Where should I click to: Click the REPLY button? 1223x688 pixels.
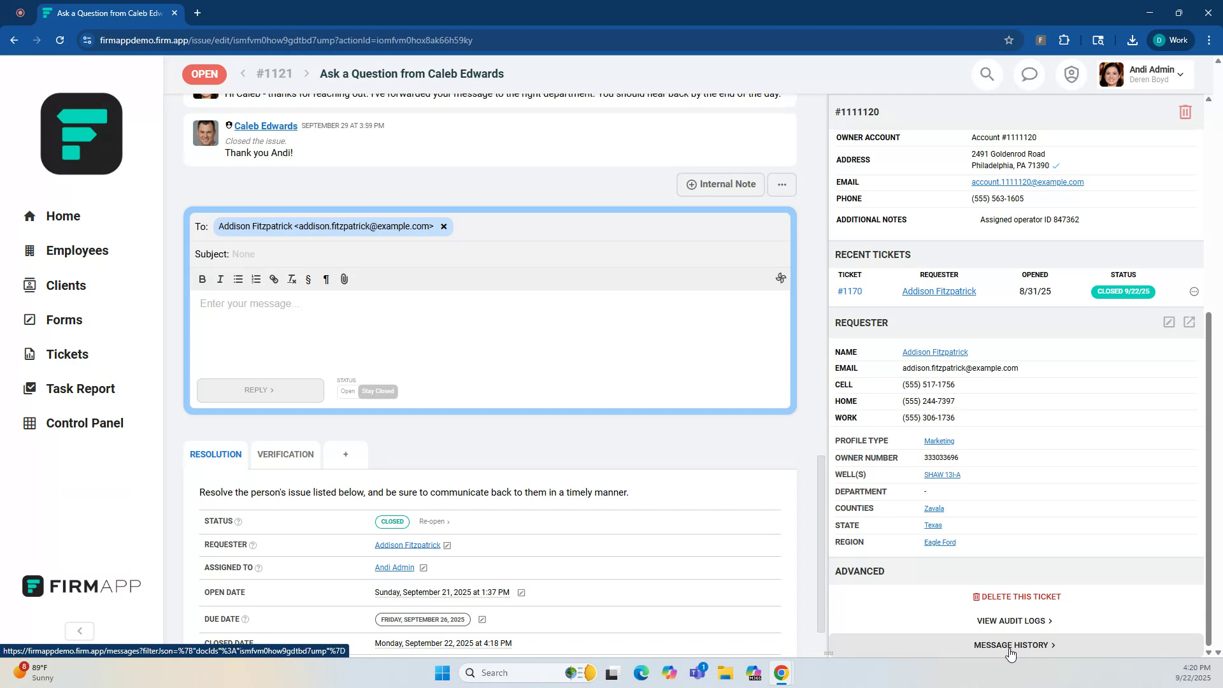pyautogui.click(x=260, y=390)
